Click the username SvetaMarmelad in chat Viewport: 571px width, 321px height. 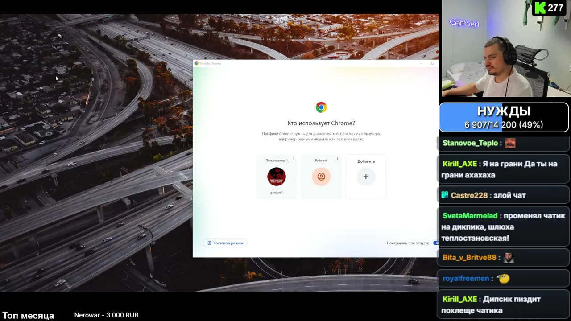tap(470, 216)
